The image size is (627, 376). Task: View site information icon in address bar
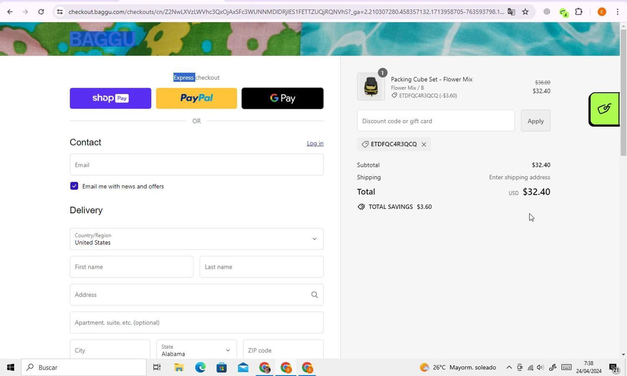(60, 12)
